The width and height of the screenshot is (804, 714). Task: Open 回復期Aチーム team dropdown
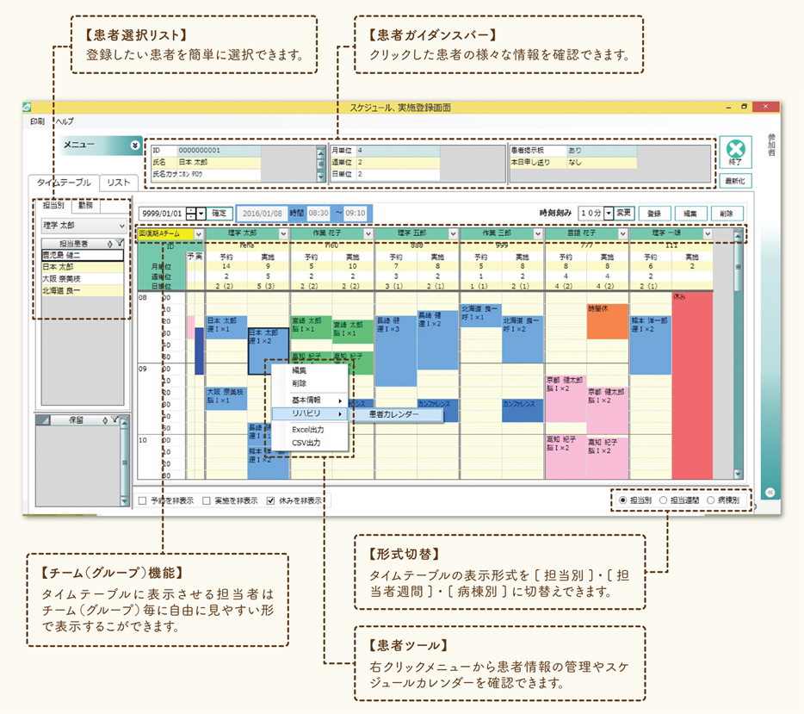(199, 234)
